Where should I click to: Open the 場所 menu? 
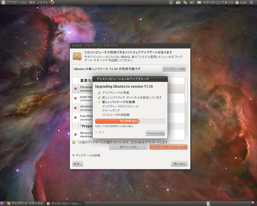point(32,2)
